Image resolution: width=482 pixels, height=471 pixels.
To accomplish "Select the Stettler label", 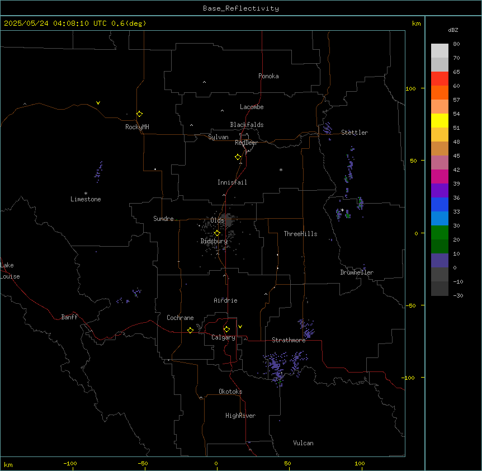I will 355,133.
